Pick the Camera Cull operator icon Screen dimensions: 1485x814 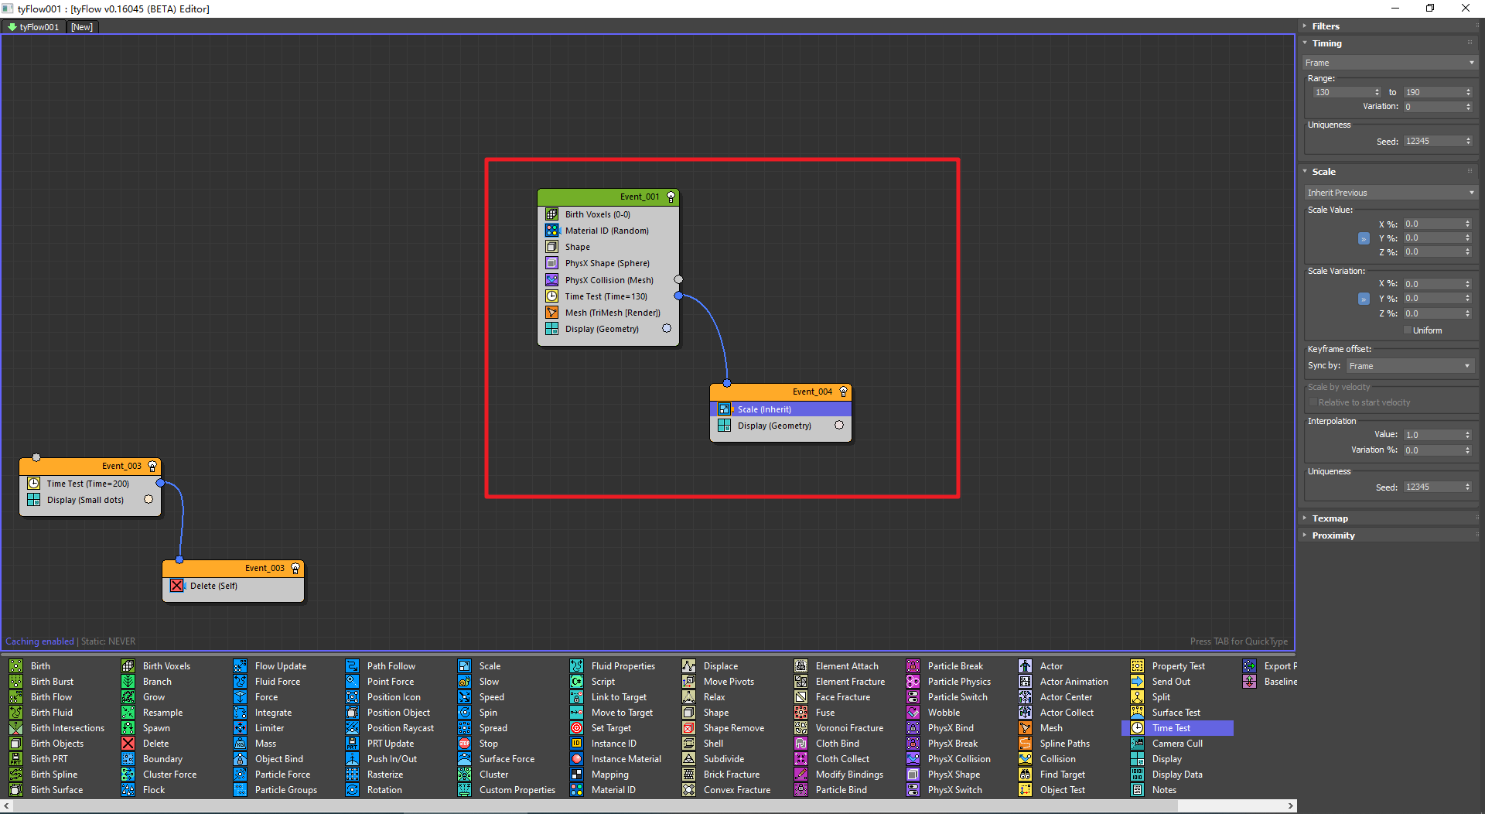coord(1138,744)
